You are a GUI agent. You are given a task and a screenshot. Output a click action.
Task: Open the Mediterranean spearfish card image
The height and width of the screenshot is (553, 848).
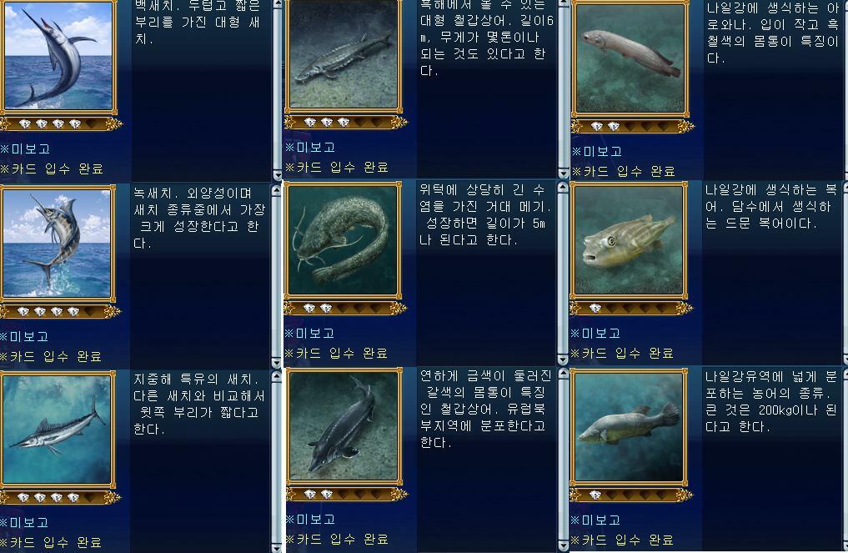click(x=58, y=429)
